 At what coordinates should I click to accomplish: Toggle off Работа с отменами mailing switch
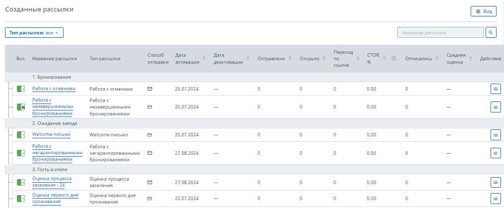20,89
